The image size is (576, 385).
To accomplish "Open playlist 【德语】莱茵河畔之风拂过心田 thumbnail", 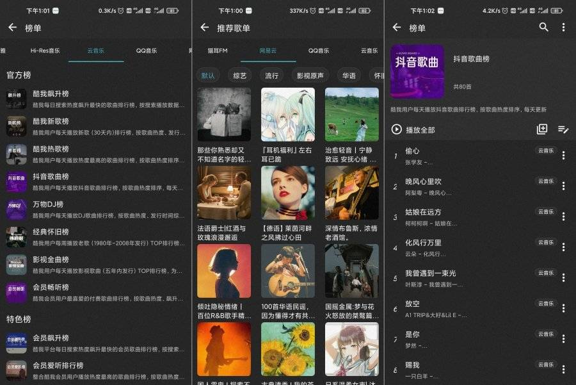I will pyautogui.click(x=288, y=193).
